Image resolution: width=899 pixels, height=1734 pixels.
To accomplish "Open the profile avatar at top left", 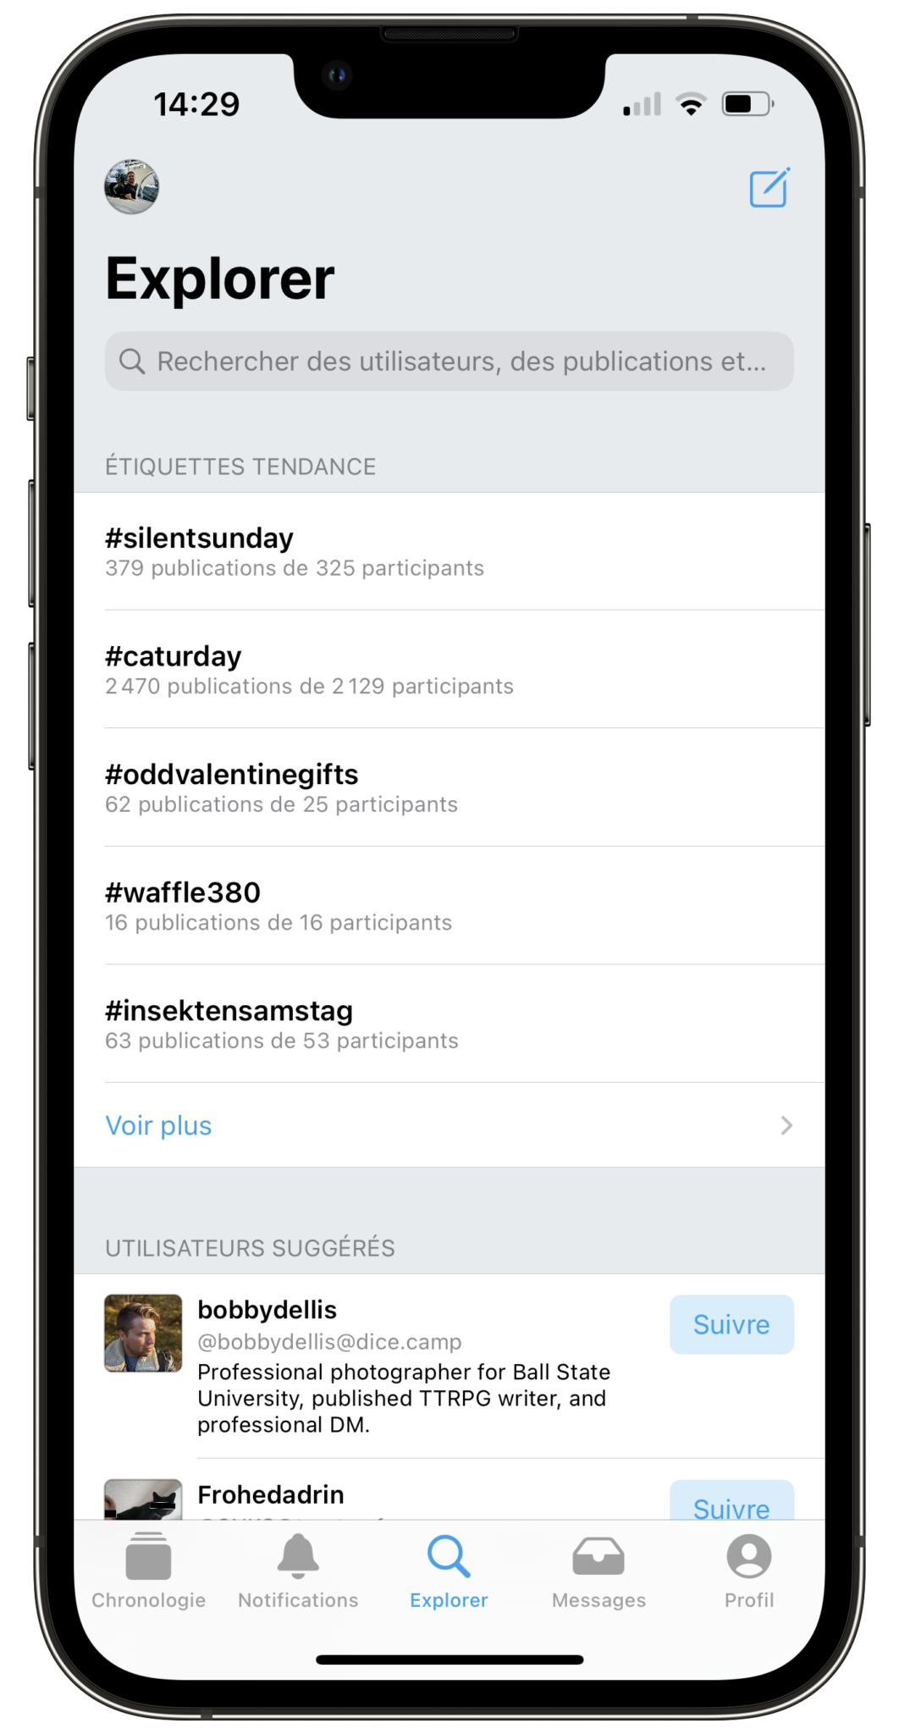I will pyautogui.click(x=131, y=186).
